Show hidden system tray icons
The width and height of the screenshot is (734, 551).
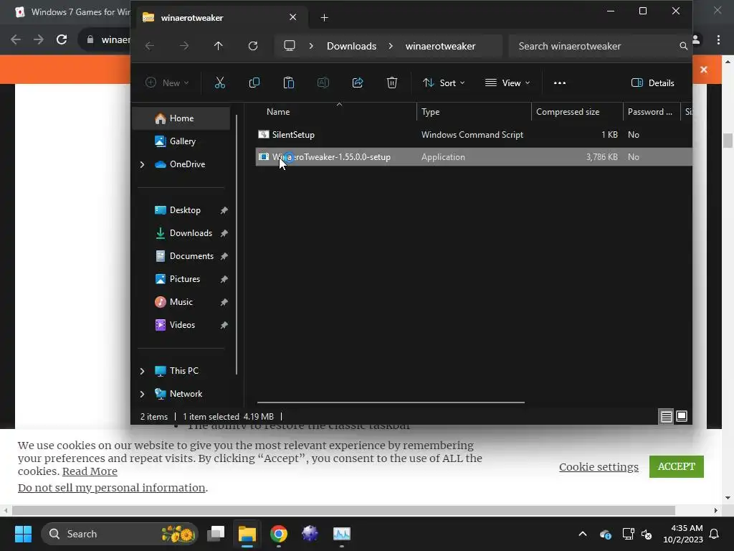click(x=582, y=534)
